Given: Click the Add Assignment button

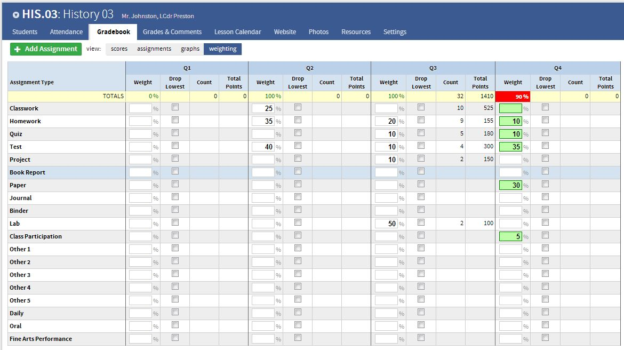Looking at the screenshot, I should [x=45, y=49].
